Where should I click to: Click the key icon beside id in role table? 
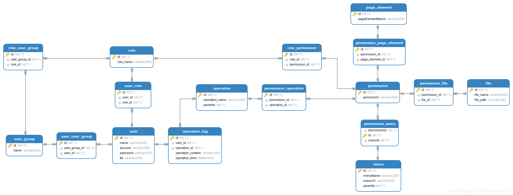(114, 57)
